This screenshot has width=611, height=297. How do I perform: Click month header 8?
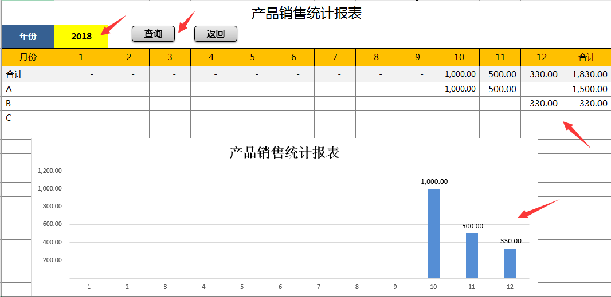(377, 57)
